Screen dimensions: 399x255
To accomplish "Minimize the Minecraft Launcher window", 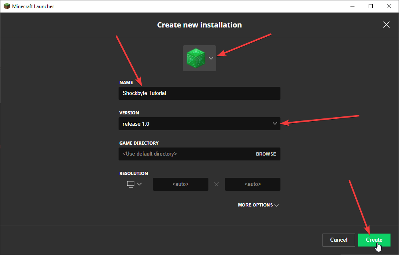I will (352, 6).
